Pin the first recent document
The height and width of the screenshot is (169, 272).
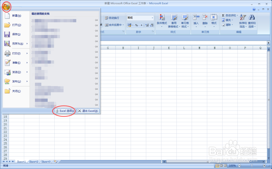coord(96,20)
